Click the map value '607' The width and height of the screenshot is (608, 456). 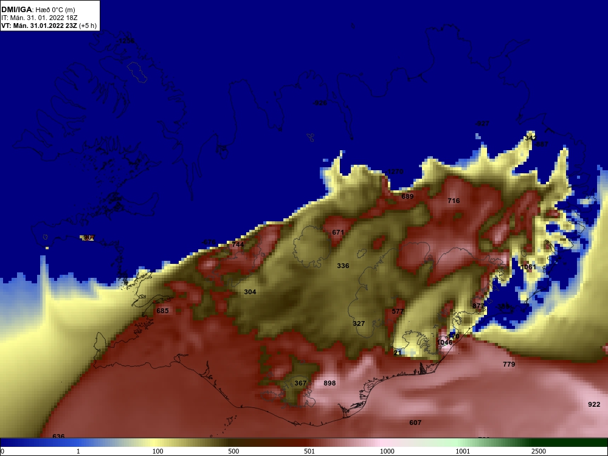click(415, 423)
